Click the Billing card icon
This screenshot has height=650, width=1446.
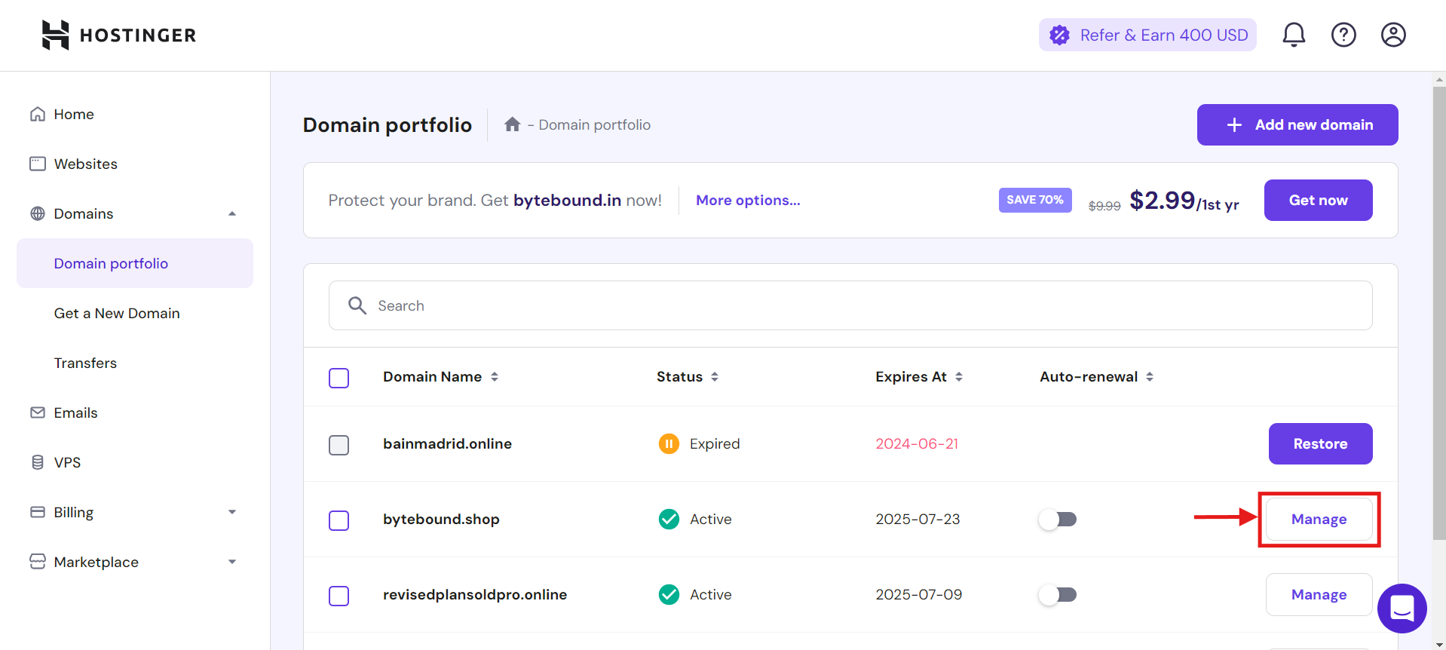click(x=38, y=512)
